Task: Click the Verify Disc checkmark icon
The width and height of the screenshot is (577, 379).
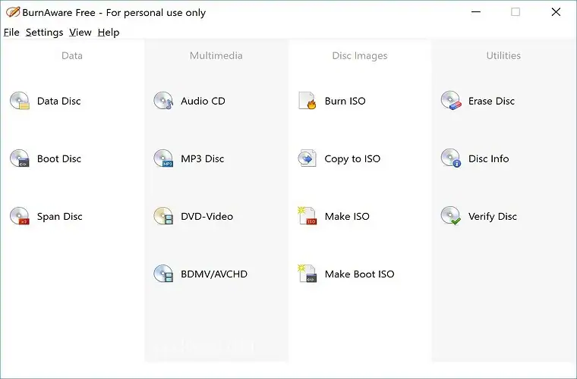Action: (x=451, y=216)
